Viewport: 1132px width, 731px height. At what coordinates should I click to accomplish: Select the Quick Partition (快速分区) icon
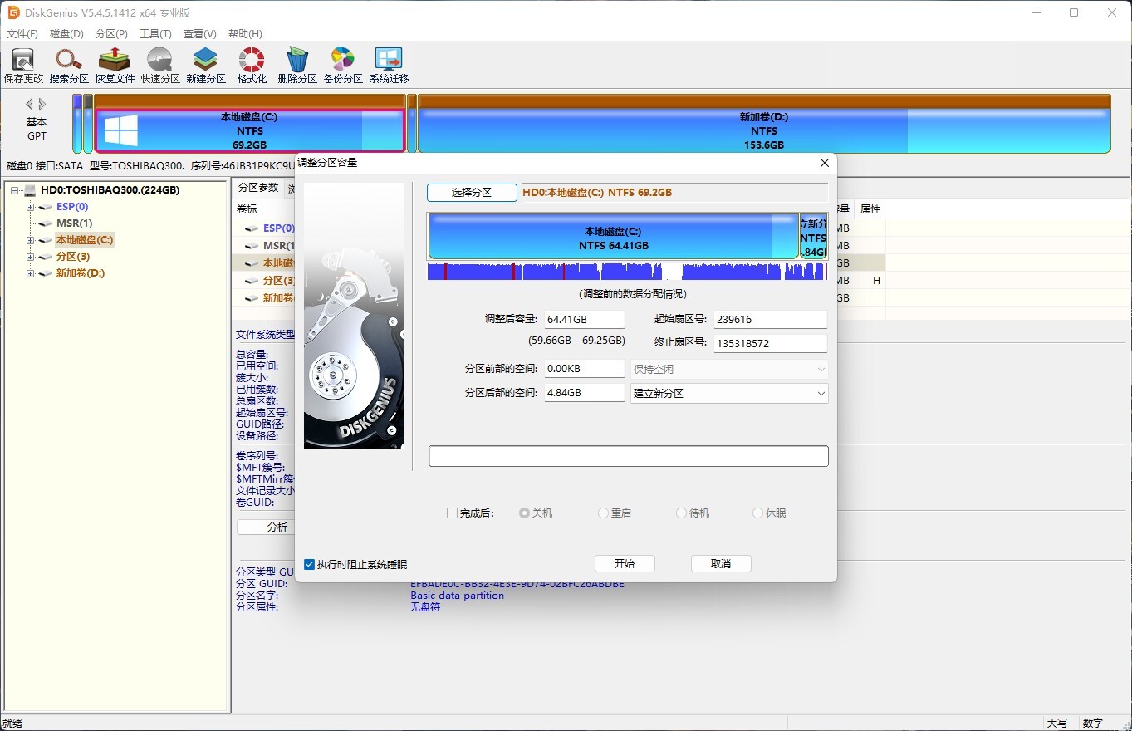pyautogui.click(x=160, y=66)
